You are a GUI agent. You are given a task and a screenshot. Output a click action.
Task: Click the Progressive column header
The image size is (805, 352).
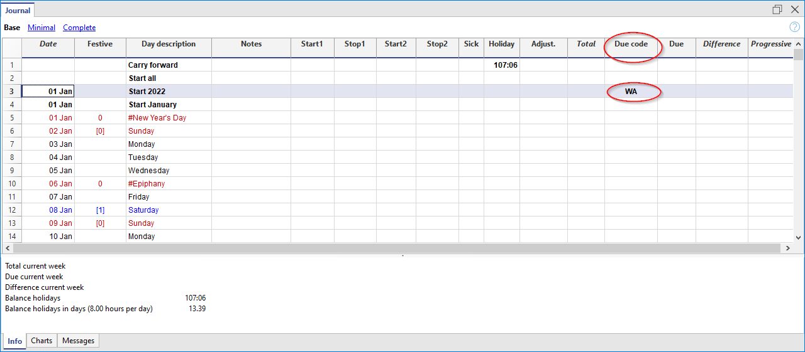(x=770, y=45)
